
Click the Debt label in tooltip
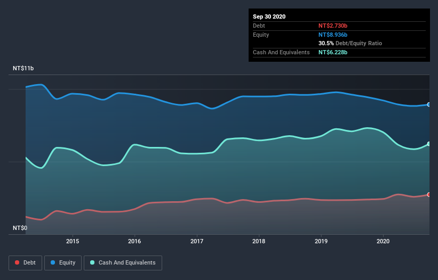259,26
